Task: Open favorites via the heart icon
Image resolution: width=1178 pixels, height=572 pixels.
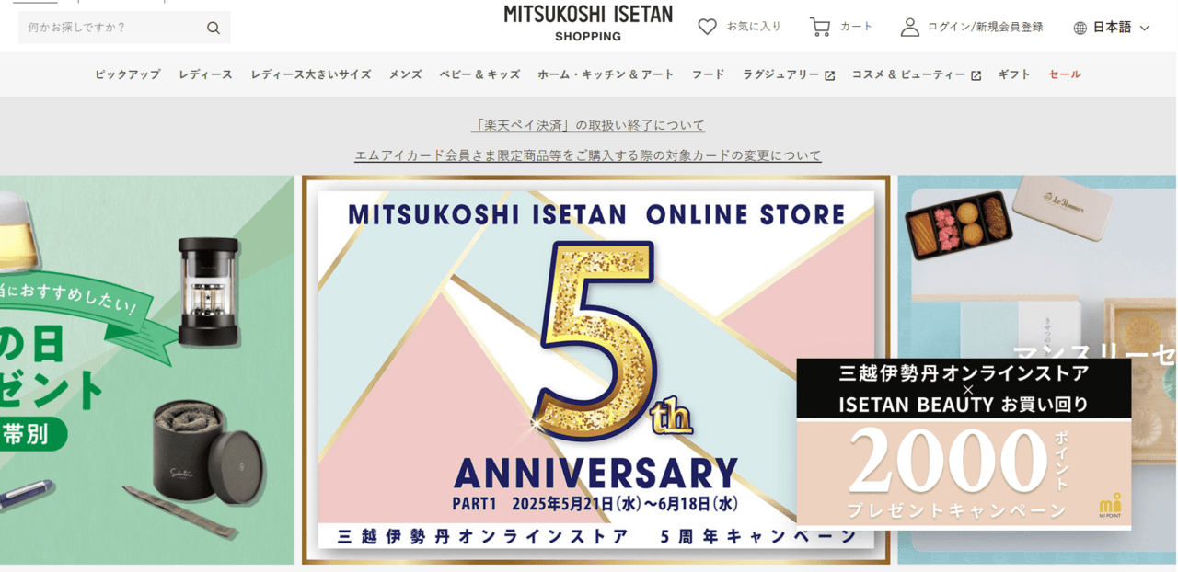Action: [x=707, y=27]
